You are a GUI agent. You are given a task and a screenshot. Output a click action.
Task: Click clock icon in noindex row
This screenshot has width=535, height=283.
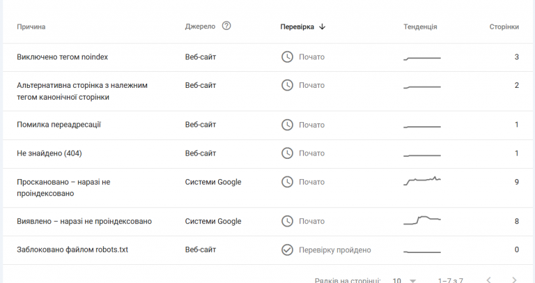(x=287, y=56)
